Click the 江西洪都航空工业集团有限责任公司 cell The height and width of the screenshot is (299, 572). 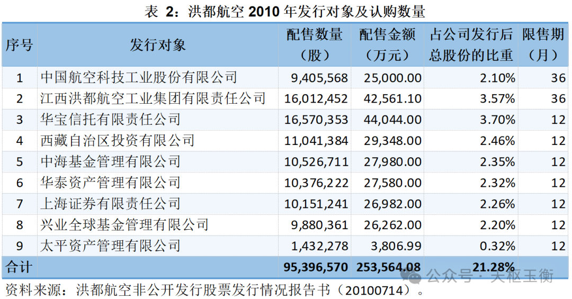point(153,98)
